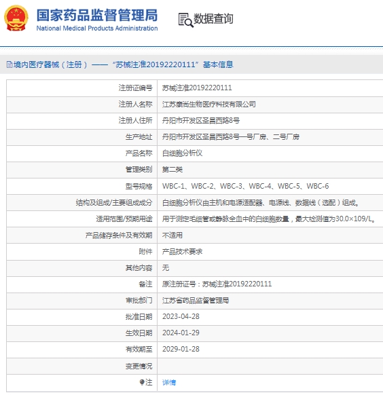The image size is (383, 395).
Task: Select 其他内容 value 无
Action: (x=166, y=268)
